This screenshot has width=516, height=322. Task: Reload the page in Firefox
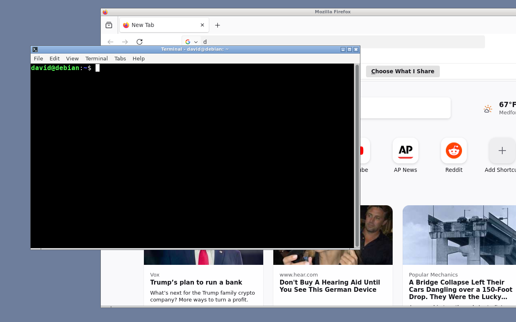139,42
